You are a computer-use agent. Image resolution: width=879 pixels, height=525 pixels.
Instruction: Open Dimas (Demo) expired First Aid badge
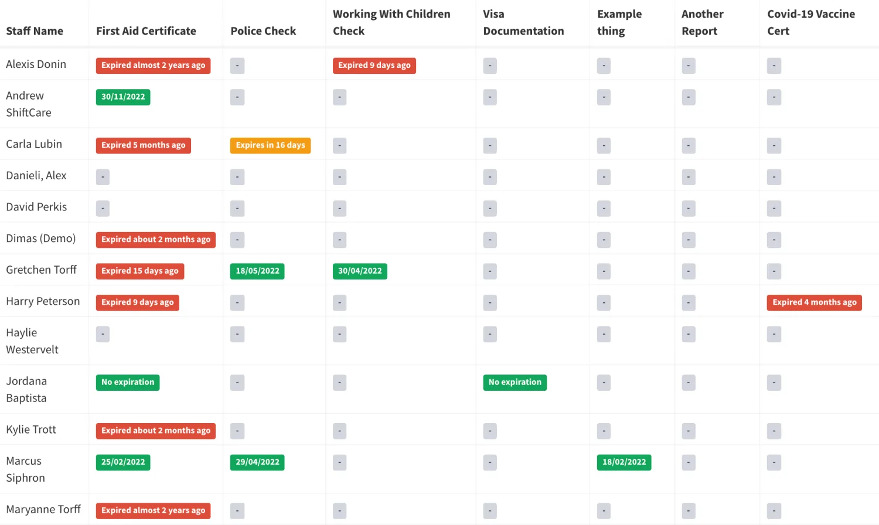pyautogui.click(x=155, y=240)
